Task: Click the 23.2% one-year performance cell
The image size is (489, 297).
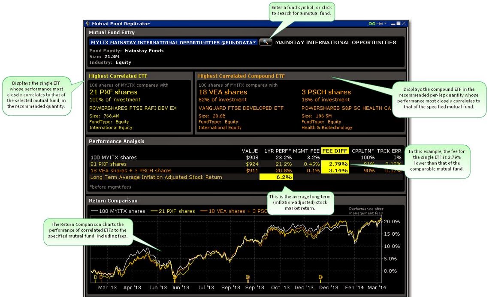Action: [x=284, y=157]
